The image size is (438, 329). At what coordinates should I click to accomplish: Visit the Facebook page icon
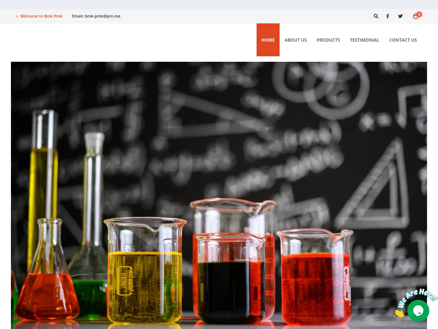388,16
